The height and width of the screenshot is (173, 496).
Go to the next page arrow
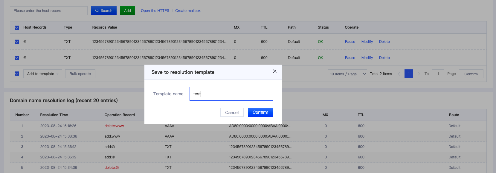419,74
